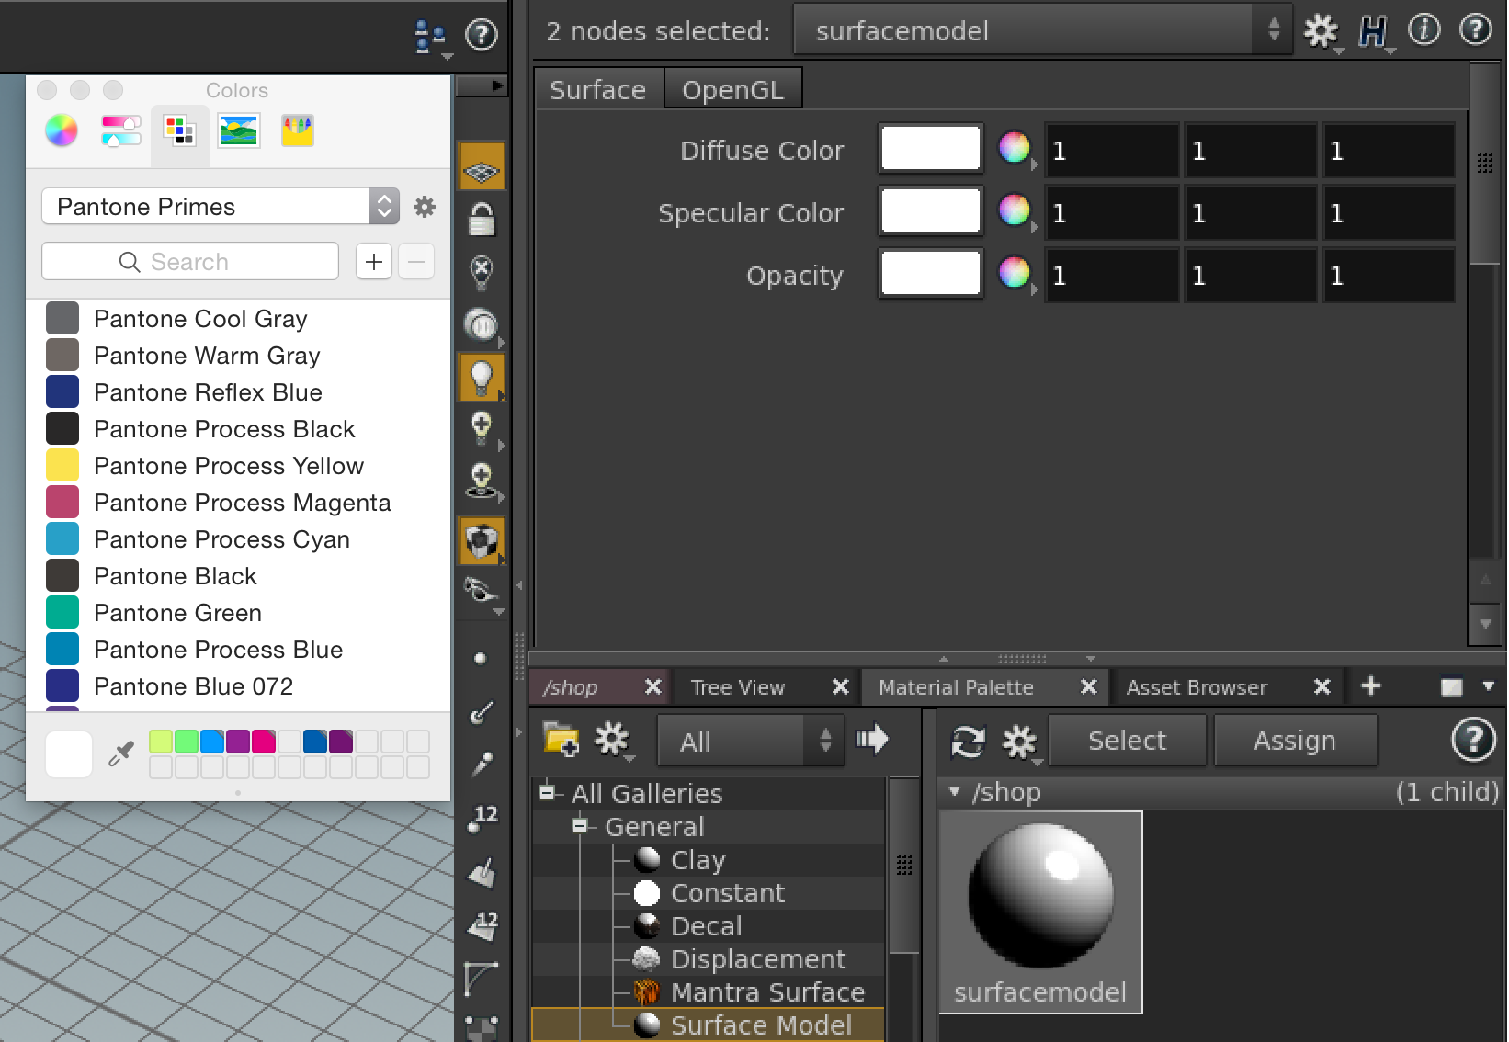
Task: Switch Colors panel to color sliders mode
Action: pyautogui.click(x=121, y=130)
